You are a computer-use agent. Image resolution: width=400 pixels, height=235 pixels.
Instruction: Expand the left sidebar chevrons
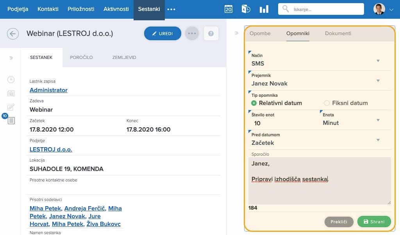pyautogui.click(x=11, y=58)
